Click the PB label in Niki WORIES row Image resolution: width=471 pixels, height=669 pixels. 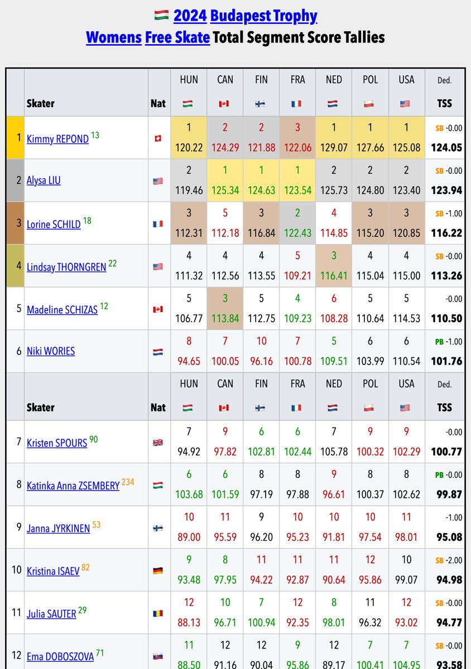[x=439, y=342]
